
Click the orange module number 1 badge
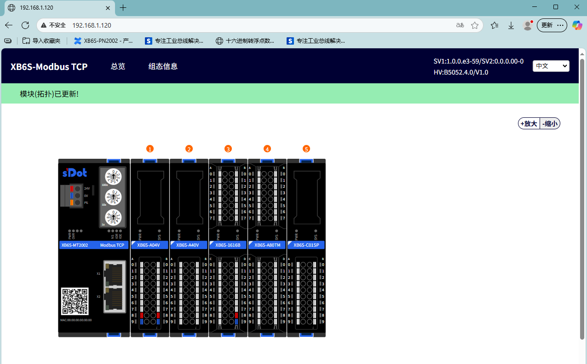tap(150, 149)
